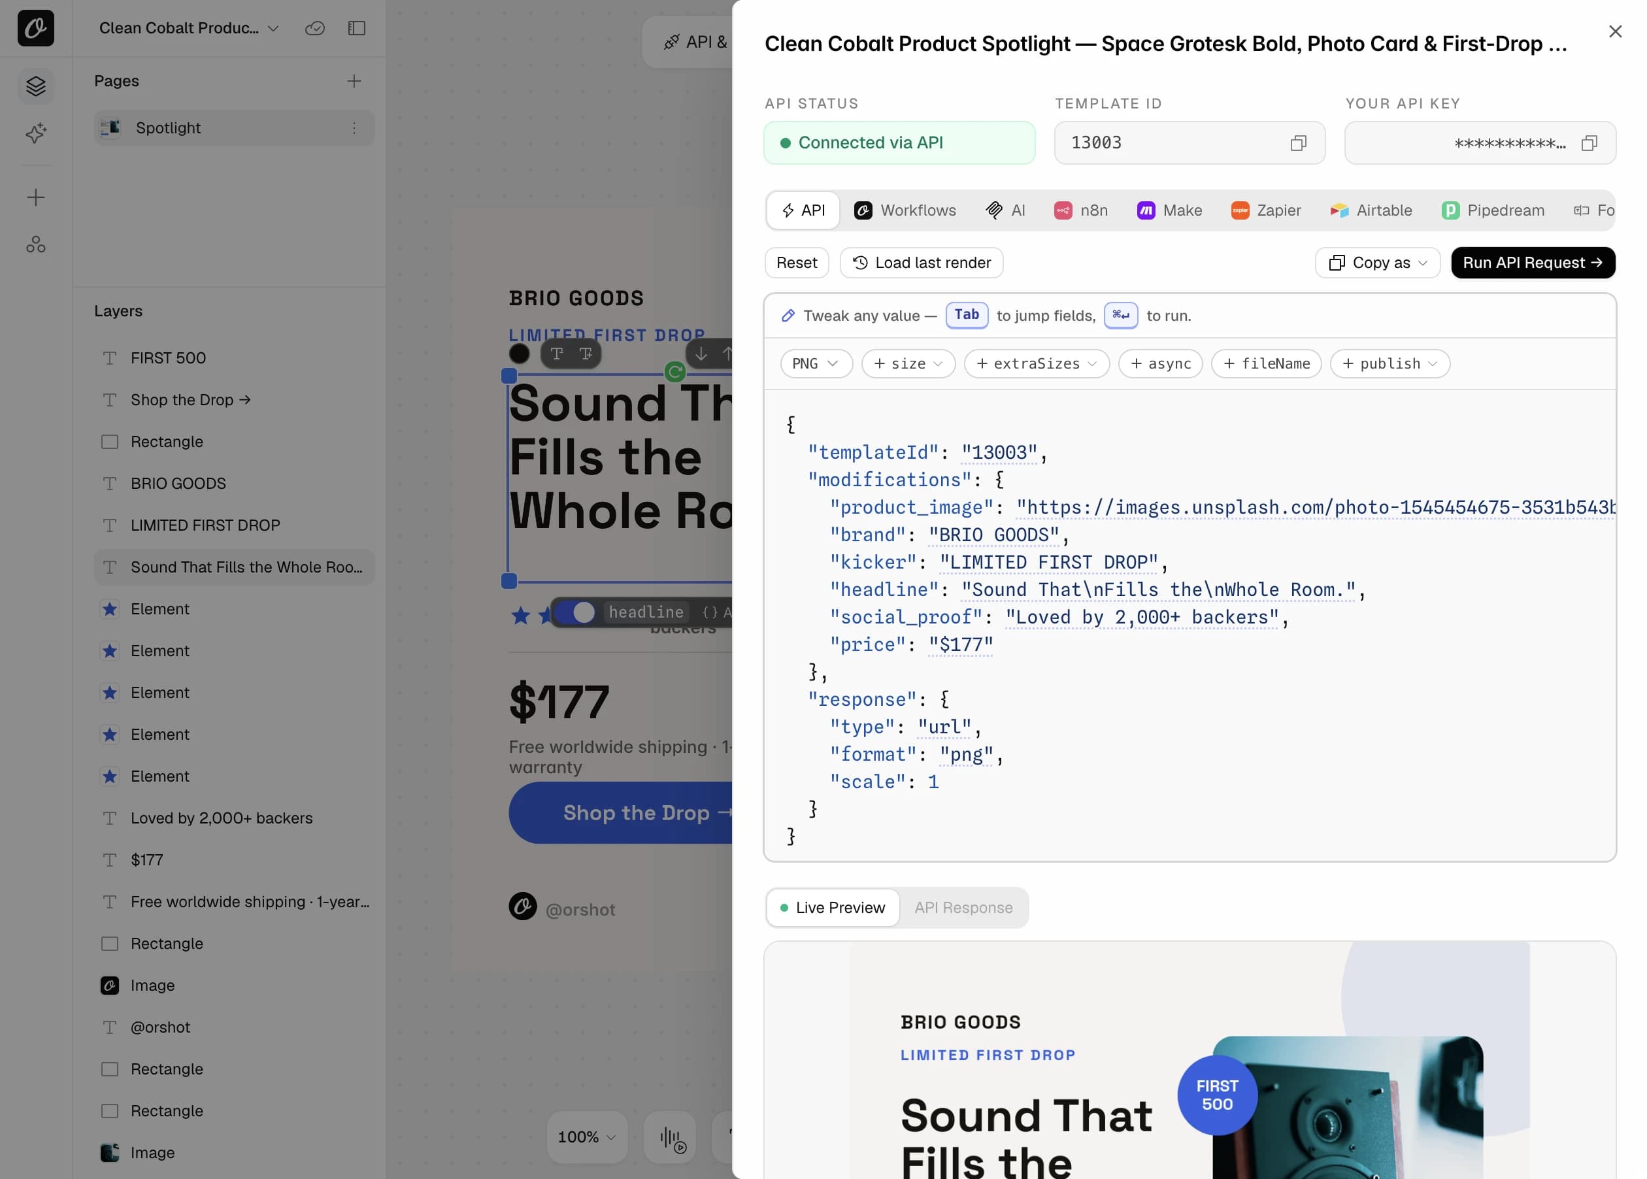The height and width of the screenshot is (1179, 1647).
Task: Open the 100% zoom dropdown
Action: 586,1137
